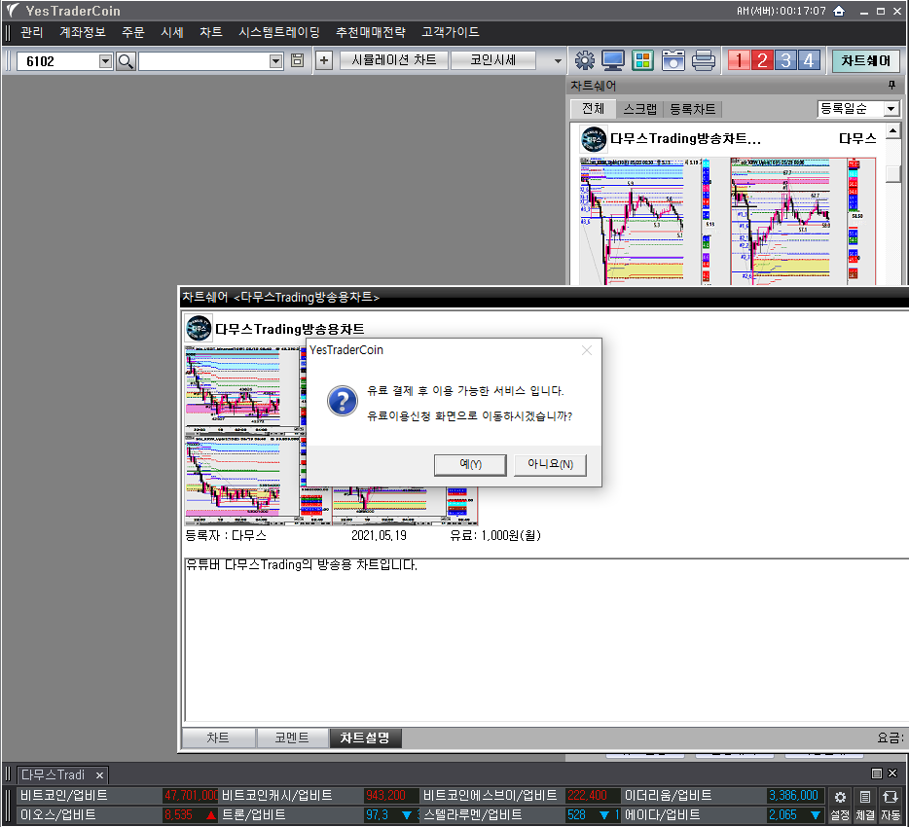Click the monitor screen icon in toolbar
Viewport: 909px width, 827px height.
pyautogui.click(x=613, y=60)
